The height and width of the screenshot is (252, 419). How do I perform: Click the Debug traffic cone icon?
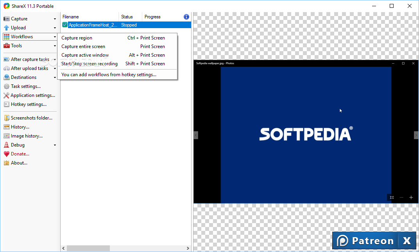6,145
